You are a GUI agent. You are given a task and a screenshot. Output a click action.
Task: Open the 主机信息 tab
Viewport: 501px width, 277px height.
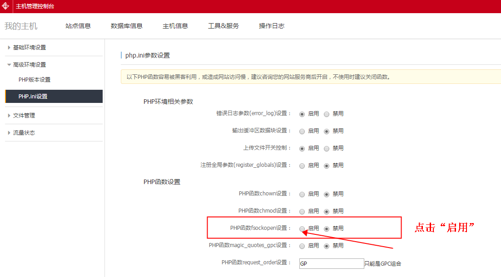click(175, 26)
